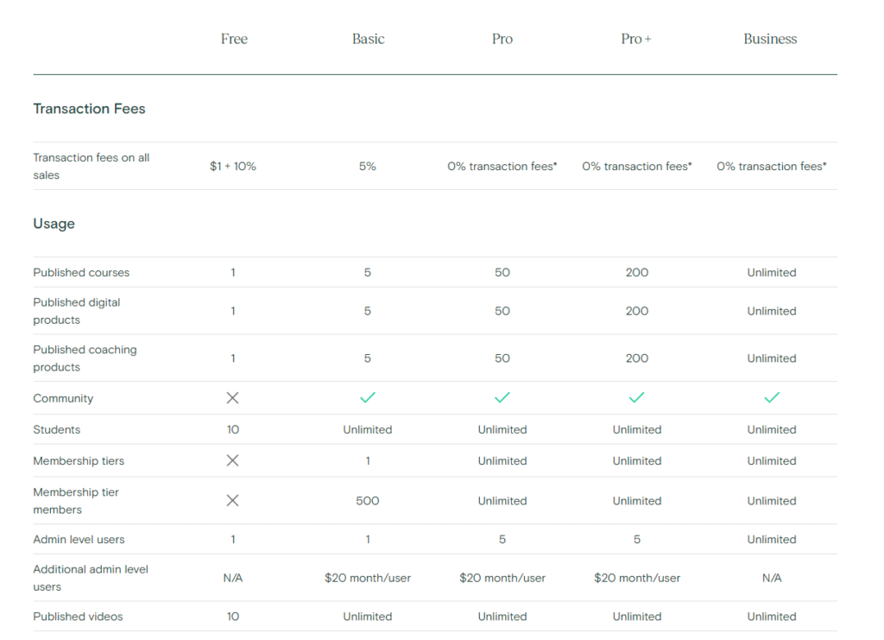Viewport: 884px width, 640px height.
Task: Click Business 'Unlimited' in Published videos row
Action: point(772,617)
